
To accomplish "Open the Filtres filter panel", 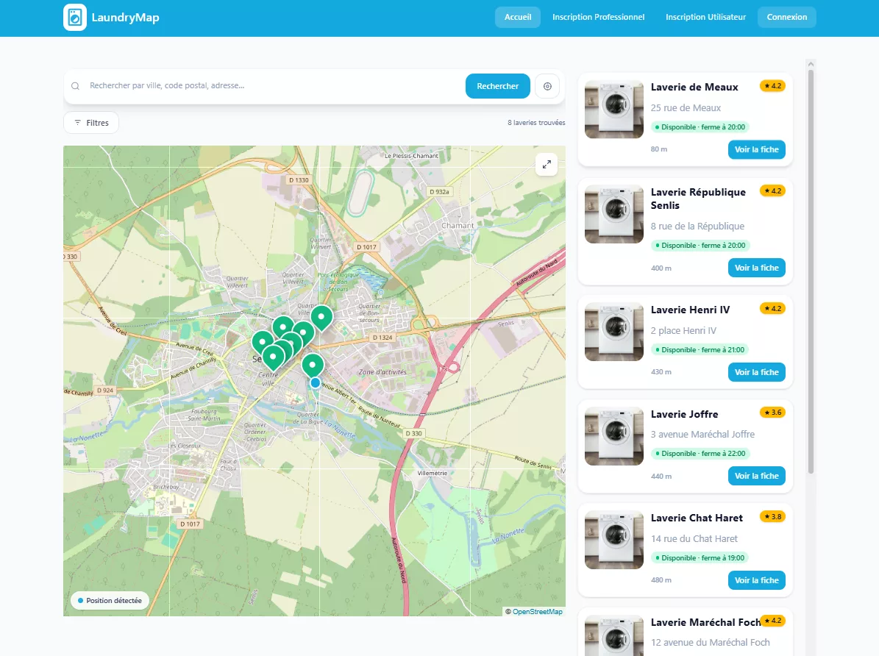I will click(90, 123).
